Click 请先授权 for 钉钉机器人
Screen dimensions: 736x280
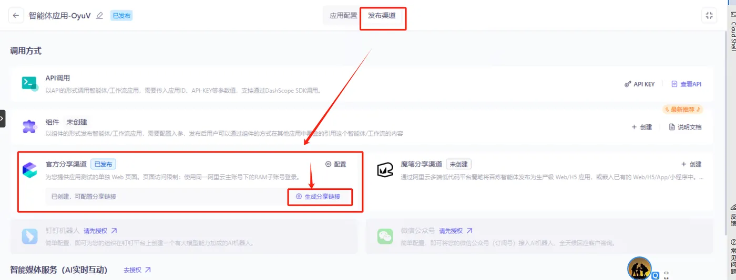[100, 231]
